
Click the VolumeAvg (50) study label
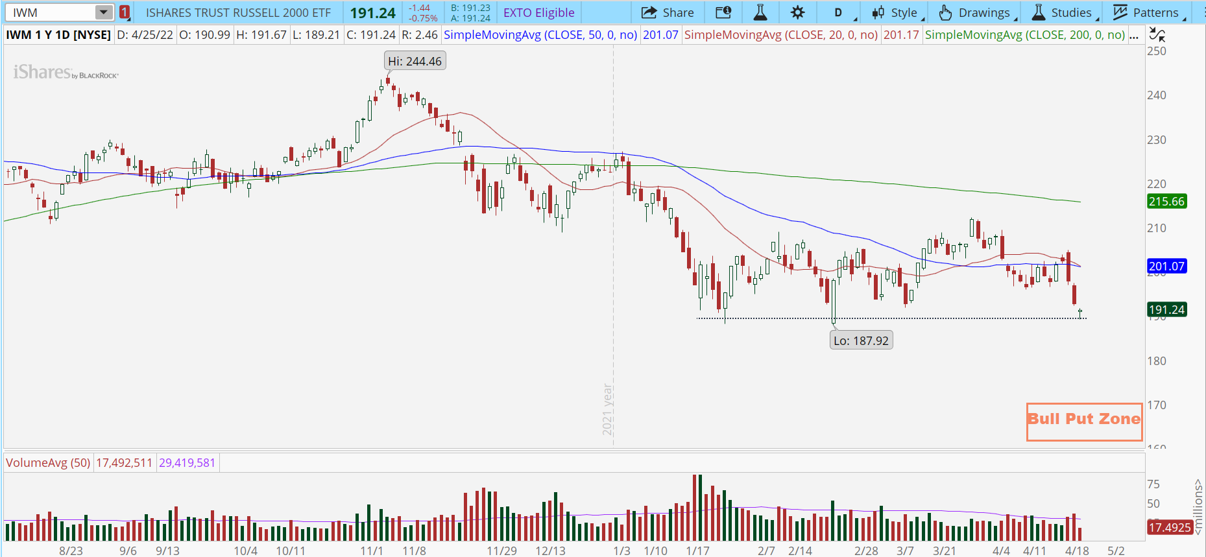tap(48, 463)
